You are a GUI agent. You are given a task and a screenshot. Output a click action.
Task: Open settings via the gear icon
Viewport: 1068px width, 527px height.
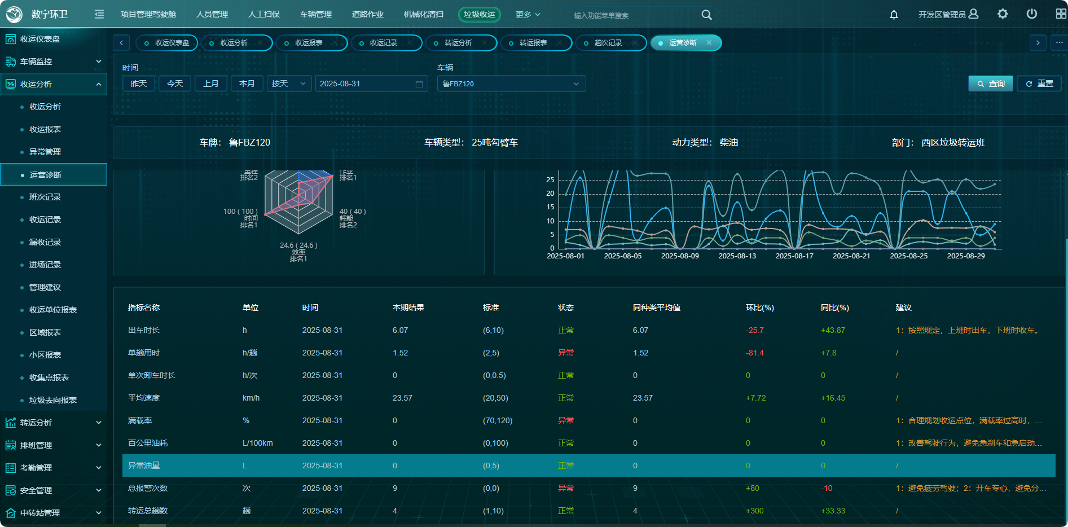(x=1002, y=14)
